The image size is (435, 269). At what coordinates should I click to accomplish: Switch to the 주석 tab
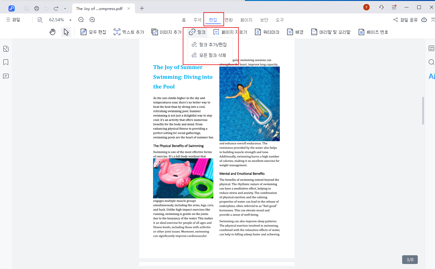point(197,20)
